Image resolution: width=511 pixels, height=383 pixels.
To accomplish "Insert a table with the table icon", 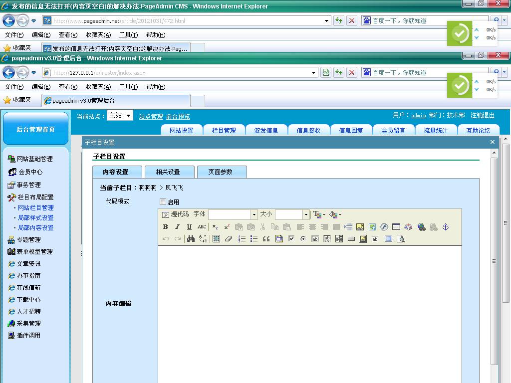I will pyautogui.click(x=396, y=227).
